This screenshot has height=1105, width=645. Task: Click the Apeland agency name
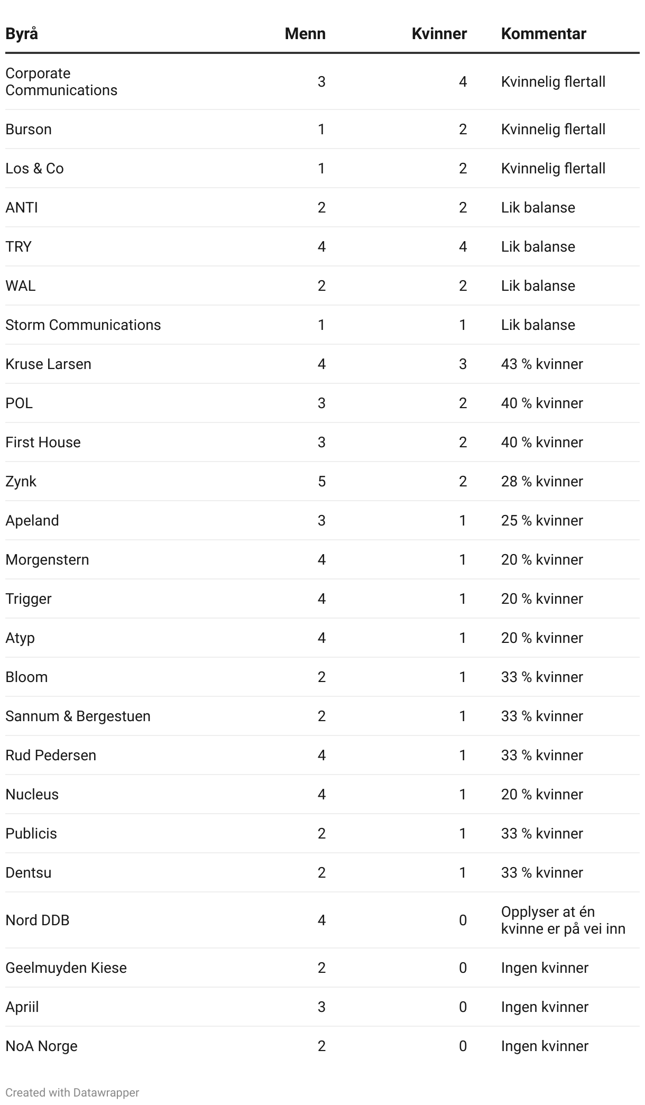[32, 521]
